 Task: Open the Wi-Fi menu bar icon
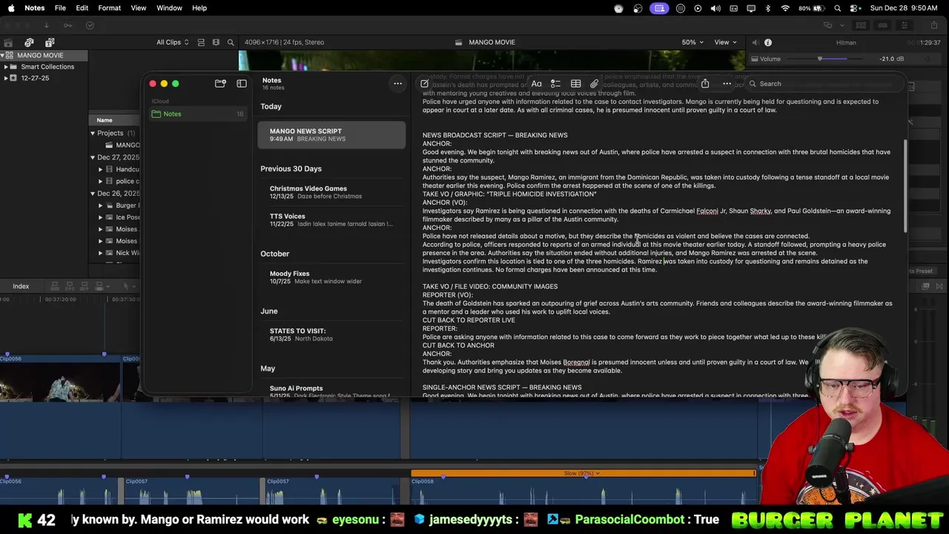pyautogui.click(x=785, y=8)
